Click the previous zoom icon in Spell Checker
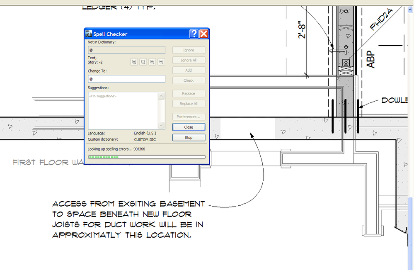414x270 pixels. (x=134, y=62)
